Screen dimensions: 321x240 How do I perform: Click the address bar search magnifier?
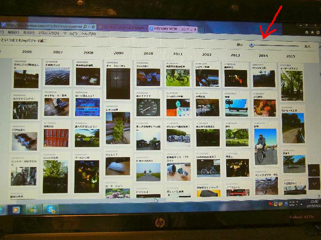tap(85, 26)
